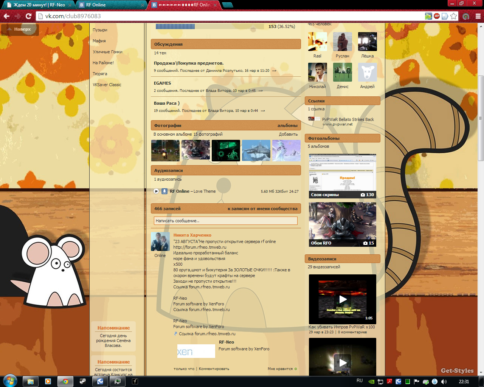Click 'к записям от имени сообщества'

coord(262,209)
